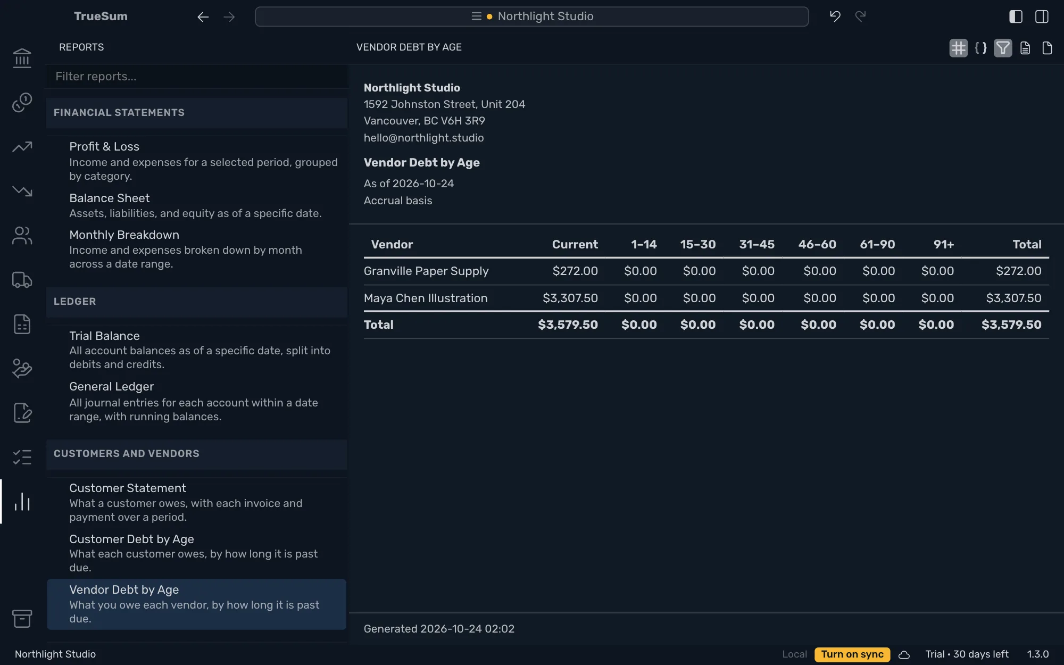Select the Vendor Debt by Age report
The image size is (1064, 665).
point(197,604)
